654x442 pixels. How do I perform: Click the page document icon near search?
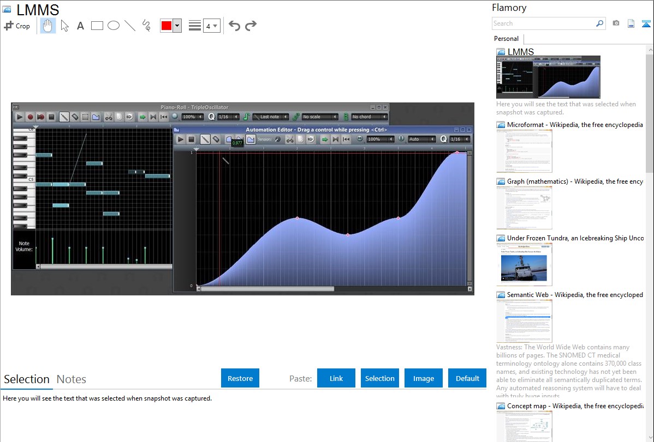pos(631,23)
